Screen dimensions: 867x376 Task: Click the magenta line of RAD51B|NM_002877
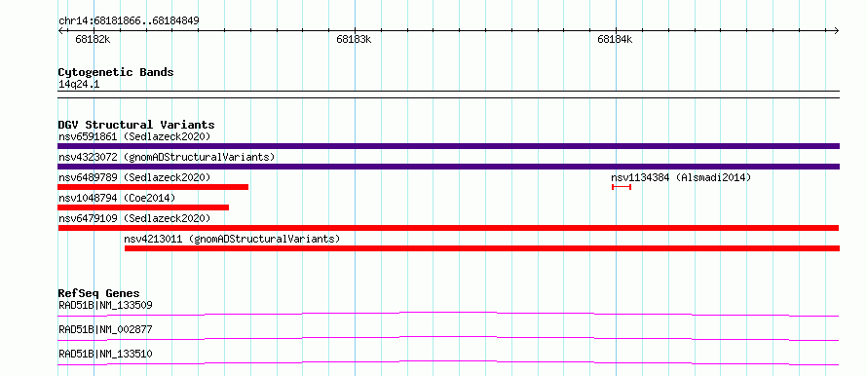[x=448, y=338]
